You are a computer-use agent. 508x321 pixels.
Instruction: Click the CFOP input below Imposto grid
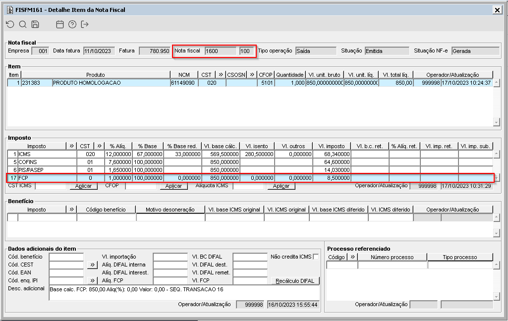pyautogui.click(x=141, y=186)
